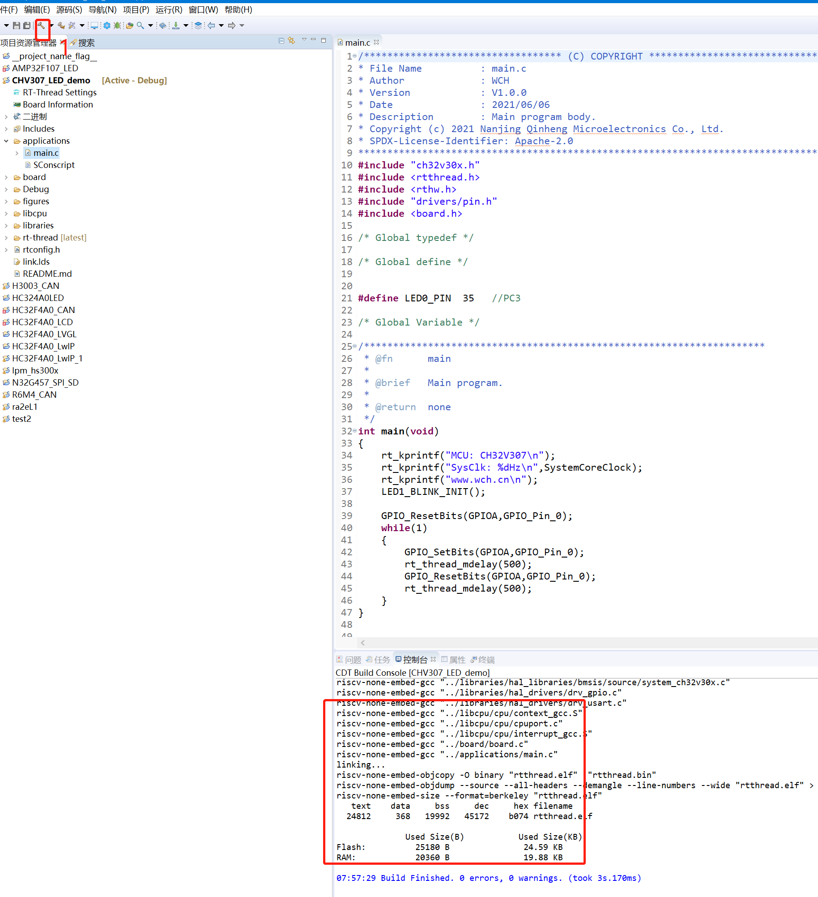Viewport: 818px width, 897px height.
Task: Fold the header comment at line 1
Action: click(355, 56)
